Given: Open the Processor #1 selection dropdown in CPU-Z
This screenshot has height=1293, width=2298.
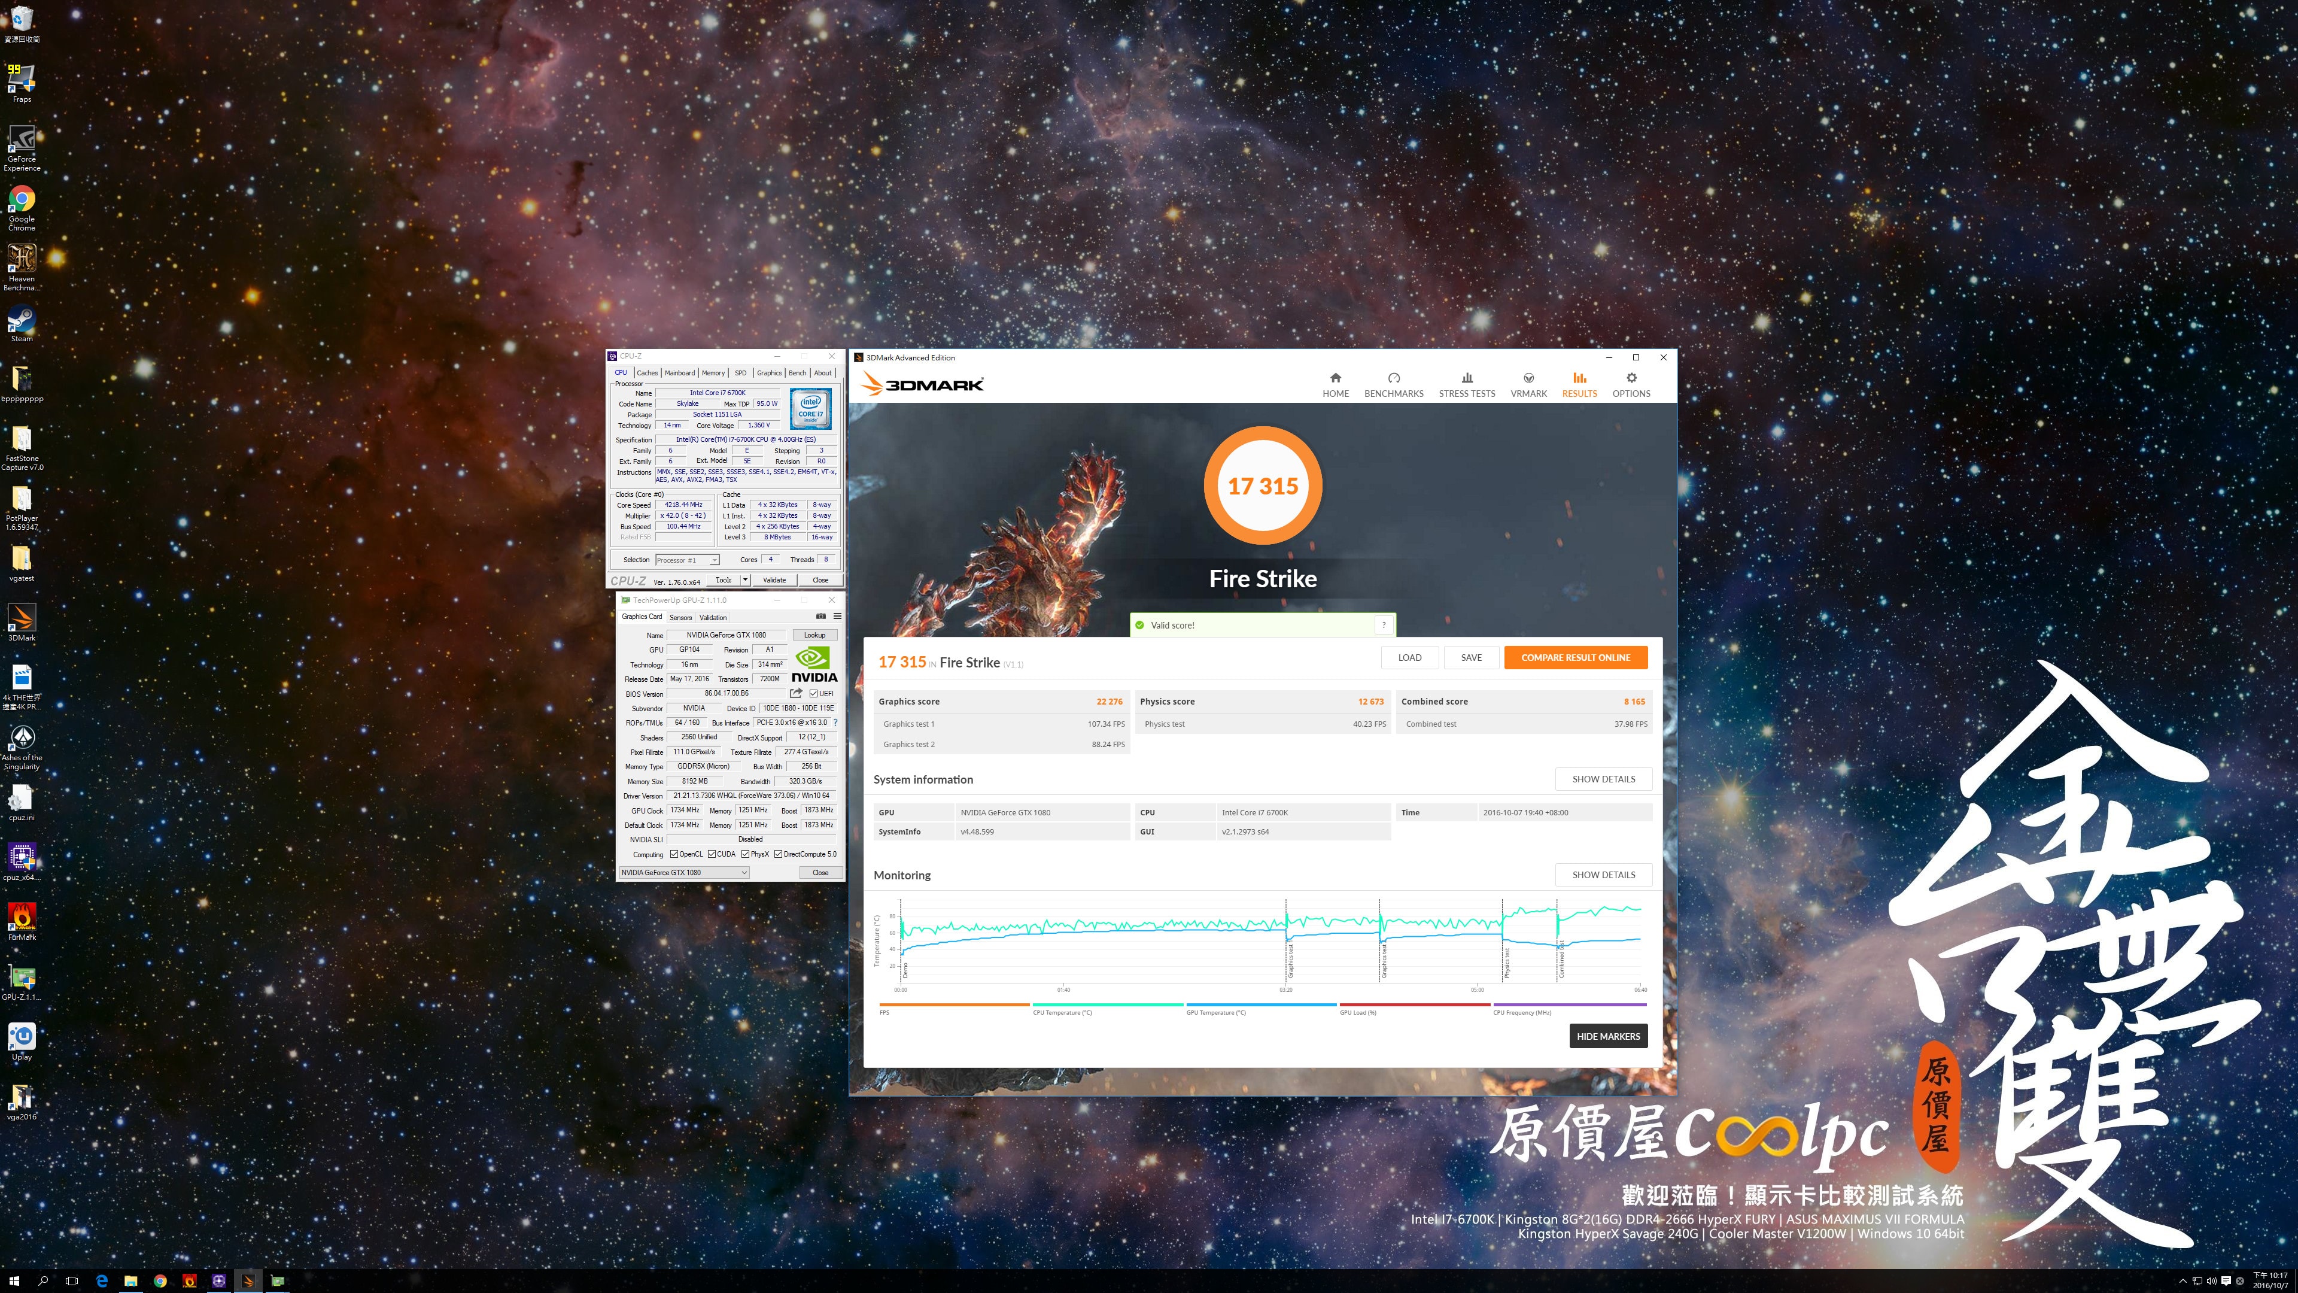Looking at the screenshot, I should pyautogui.click(x=687, y=560).
